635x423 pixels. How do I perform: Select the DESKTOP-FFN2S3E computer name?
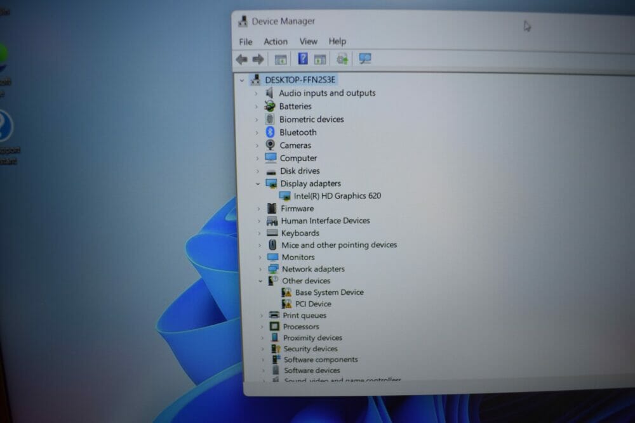[300, 80]
